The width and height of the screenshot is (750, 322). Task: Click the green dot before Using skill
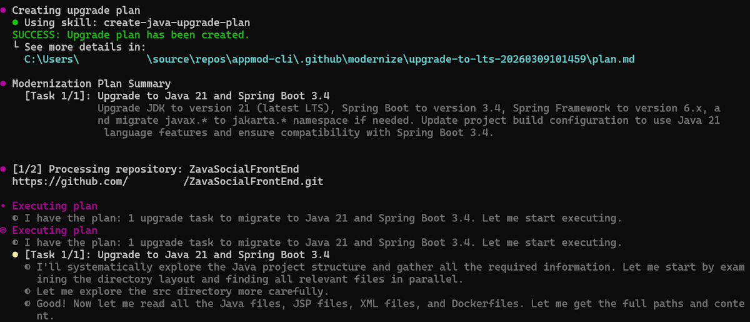click(16, 23)
